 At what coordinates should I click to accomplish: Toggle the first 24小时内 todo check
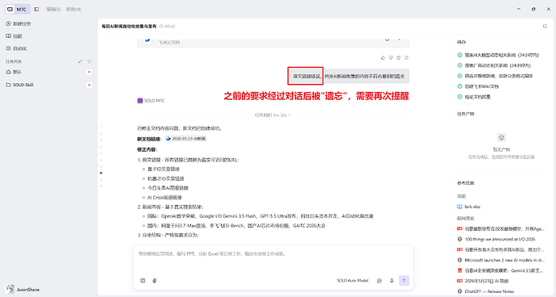[x=459, y=55]
